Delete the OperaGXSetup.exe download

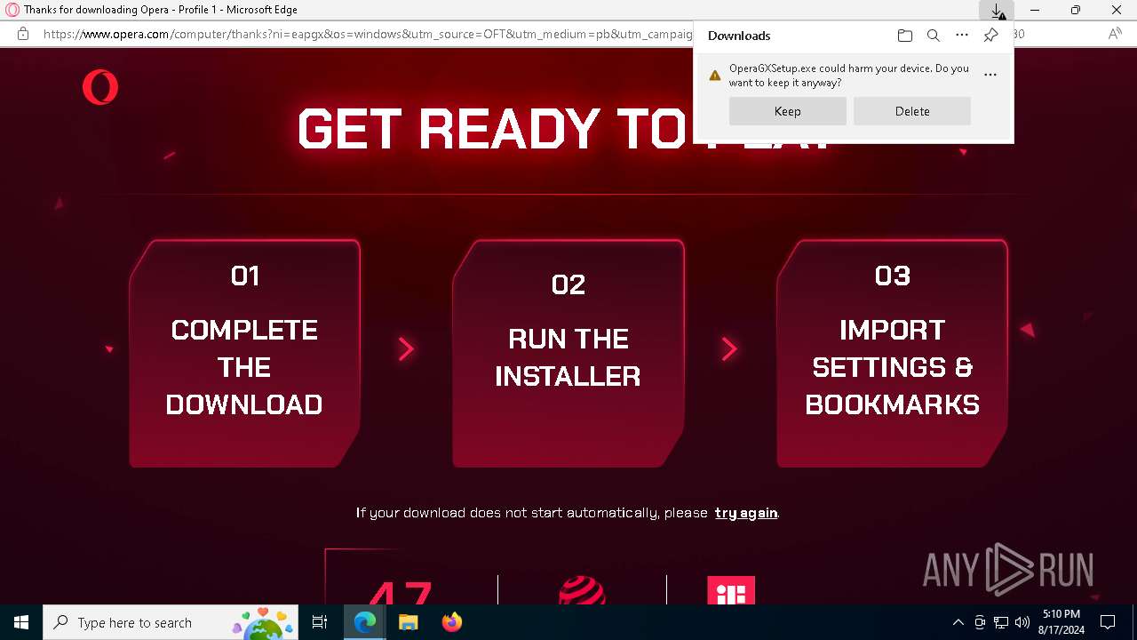click(912, 111)
